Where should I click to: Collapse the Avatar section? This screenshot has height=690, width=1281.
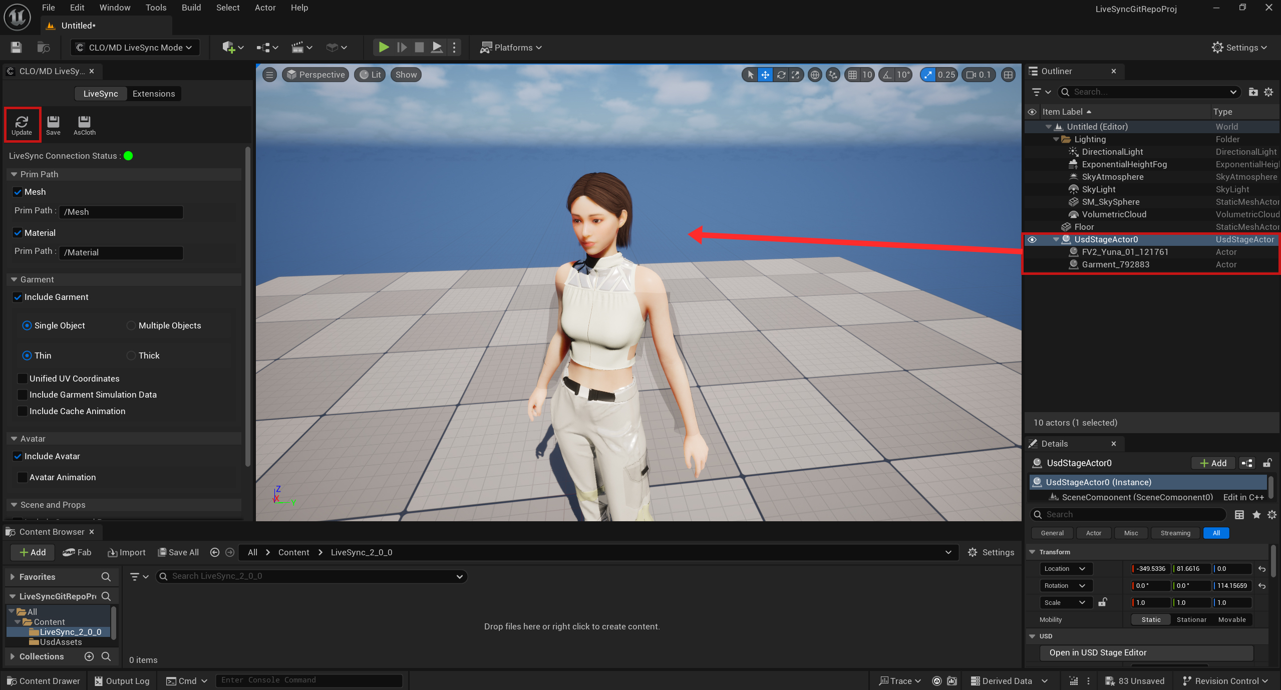[x=14, y=439]
